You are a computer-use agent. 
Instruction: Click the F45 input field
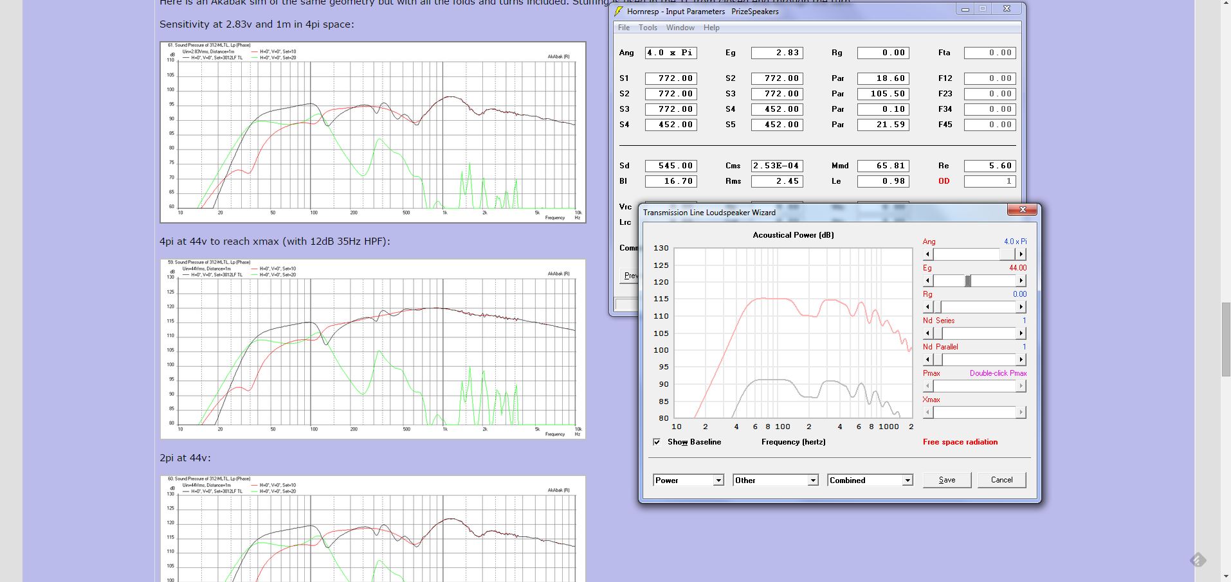coord(990,125)
